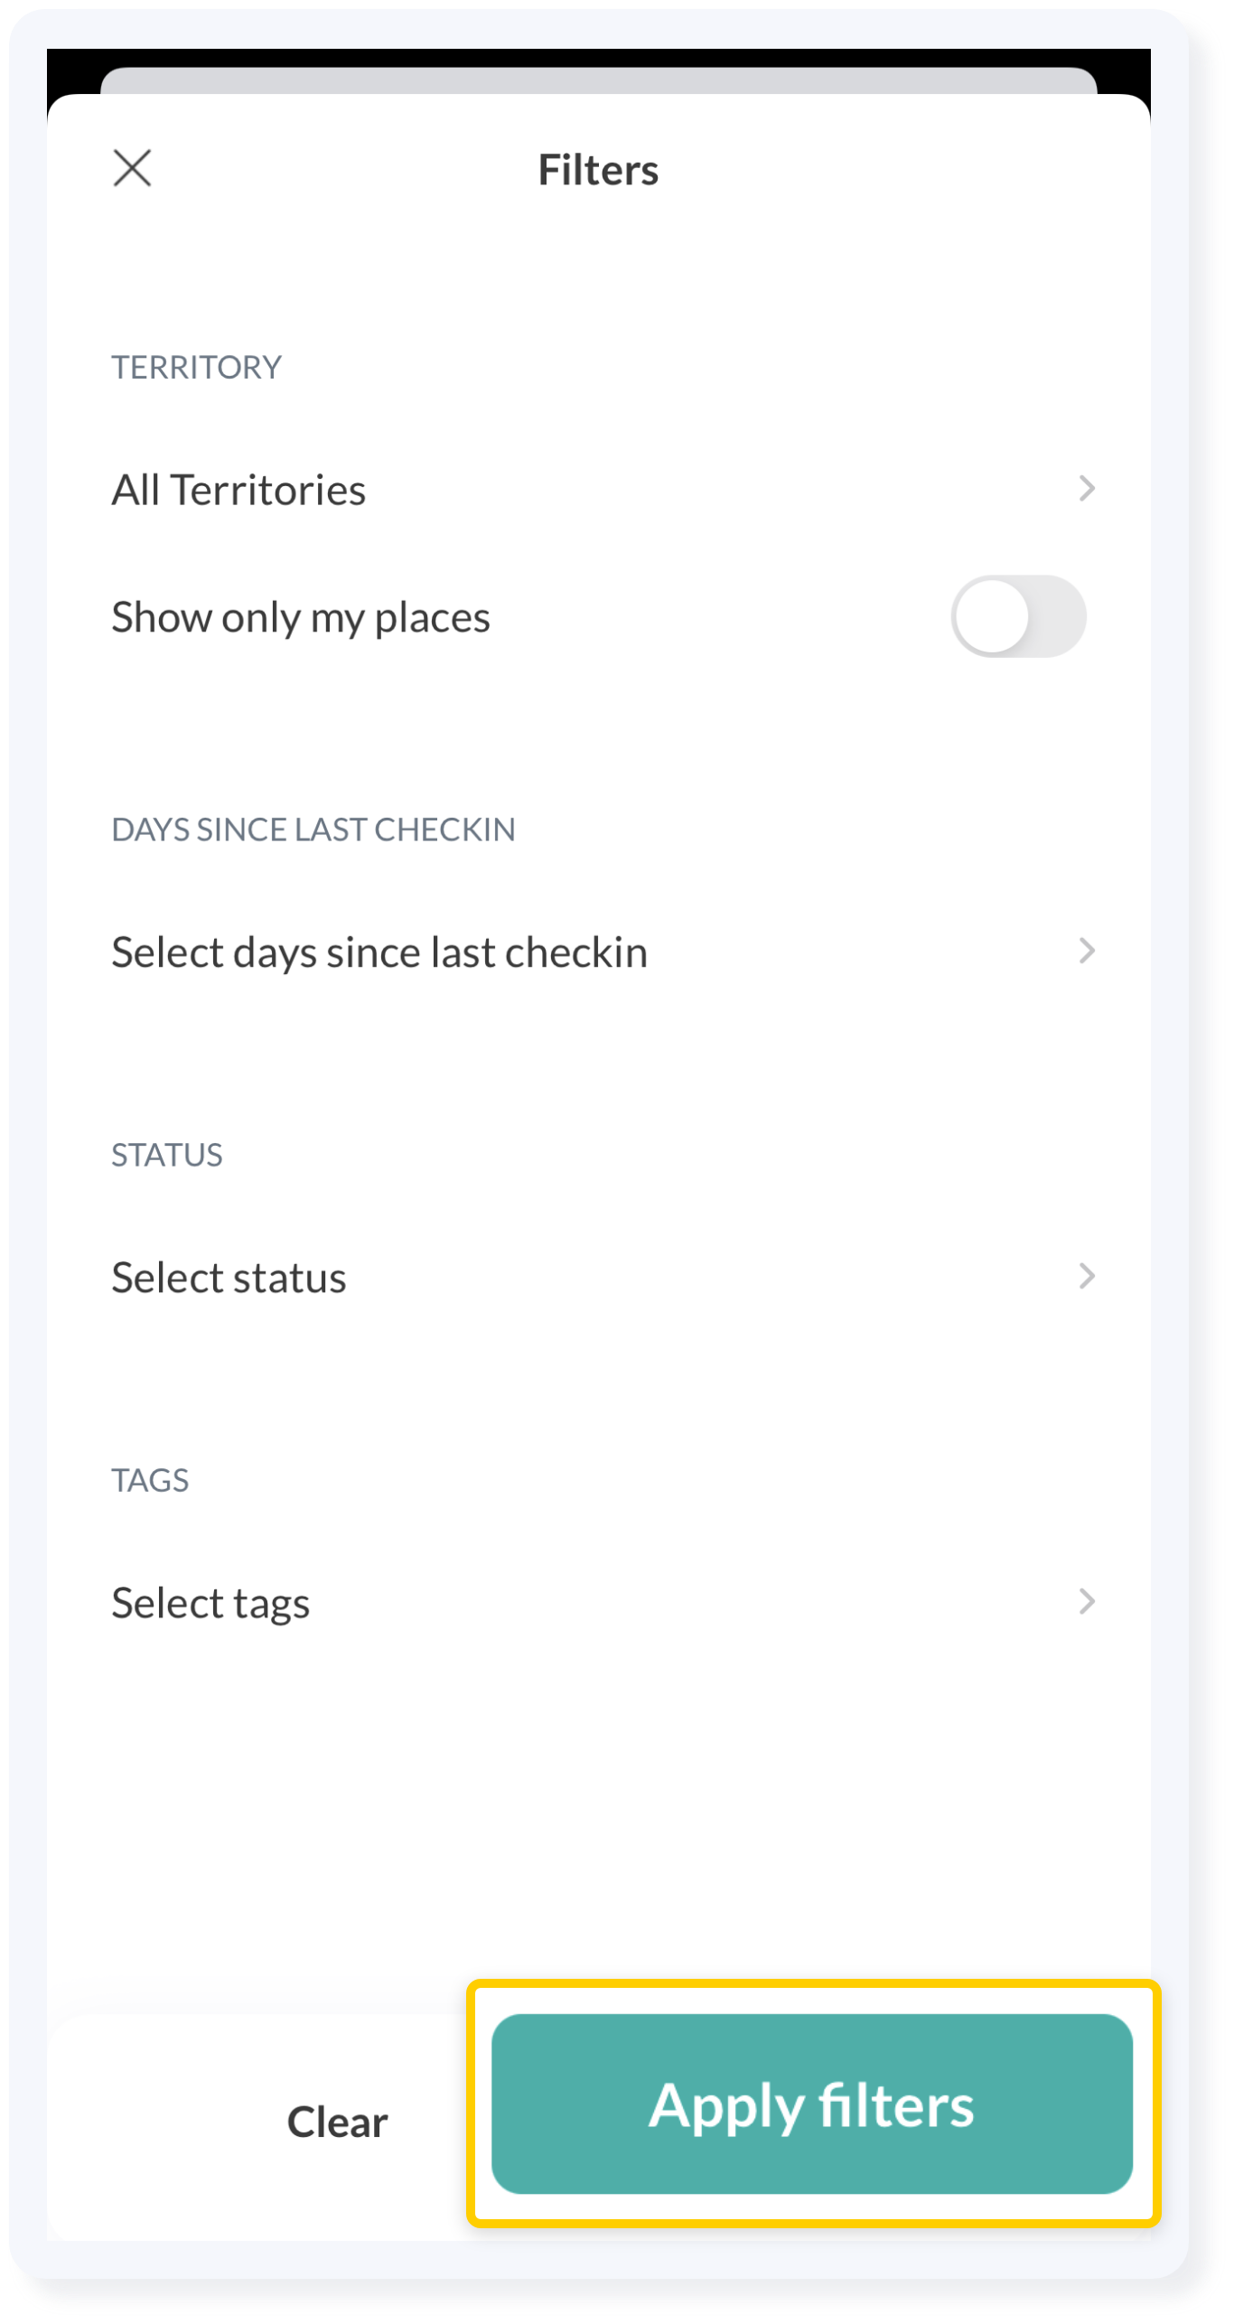Viewport: 1234px width, 2324px height.
Task: Click the chevron arrow beside Select status
Action: [x=1087, y=1277]
